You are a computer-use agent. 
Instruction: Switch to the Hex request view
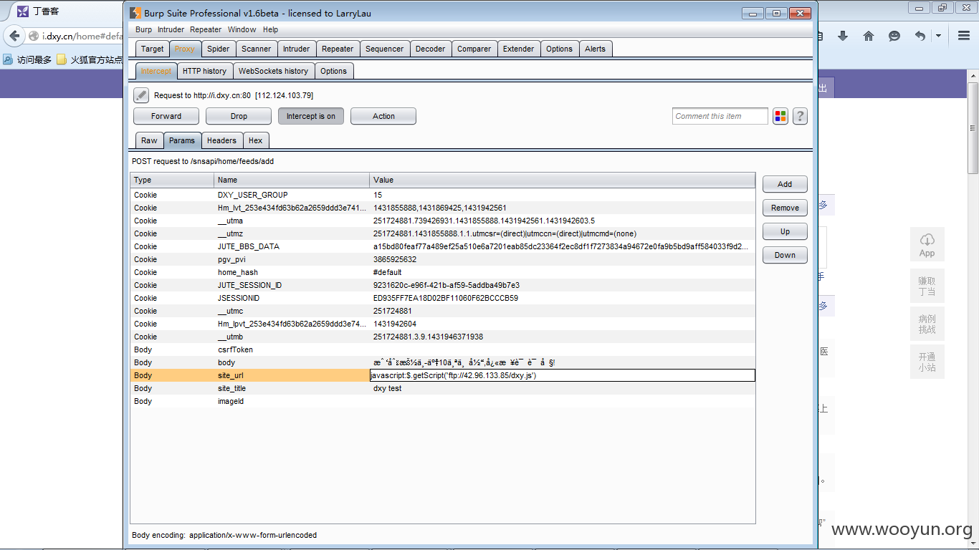click(x=255, y=140)
